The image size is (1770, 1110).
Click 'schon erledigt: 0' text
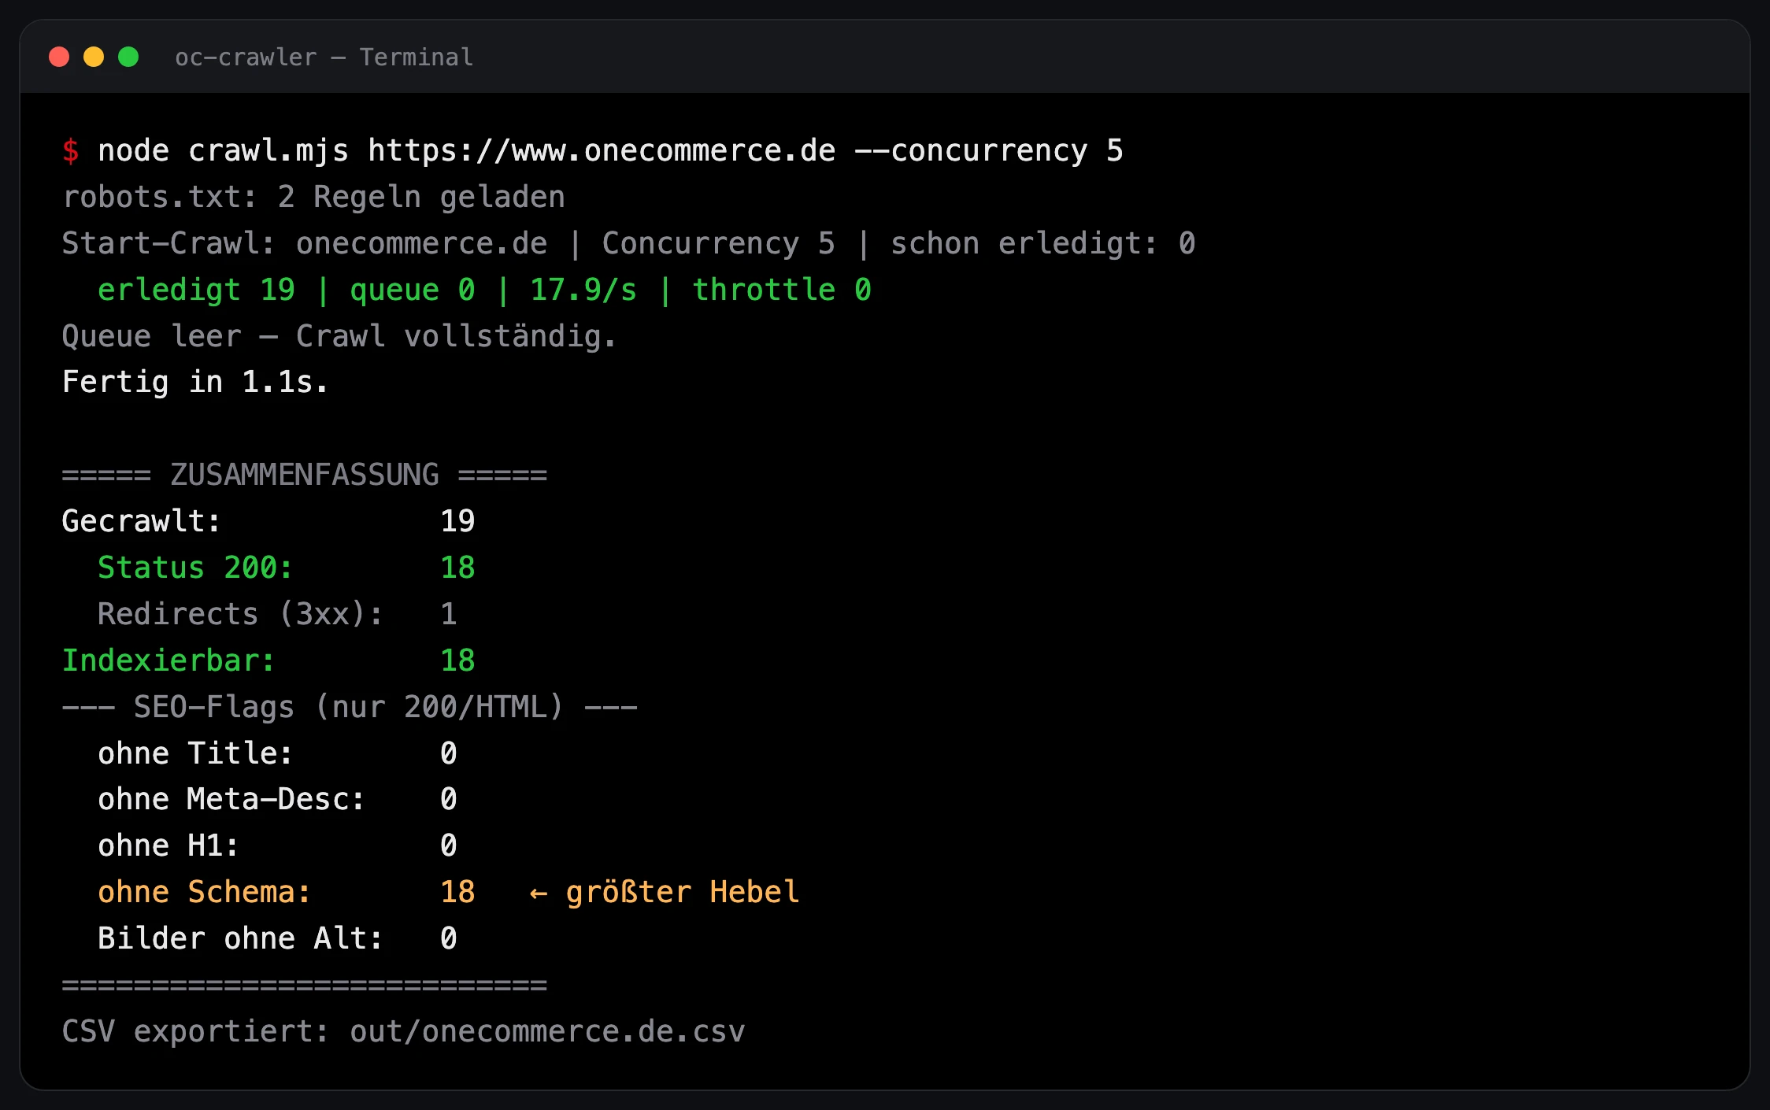click(x=1042, y=243)
